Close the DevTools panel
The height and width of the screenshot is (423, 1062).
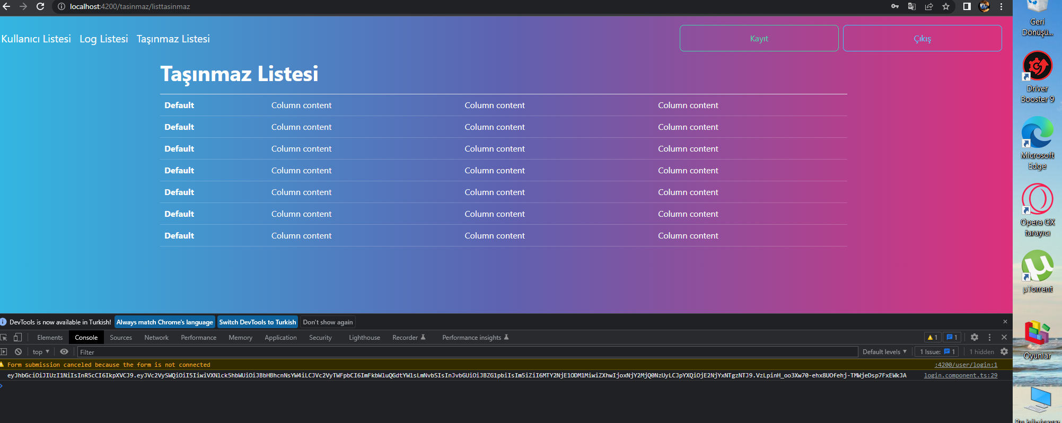1004,337
